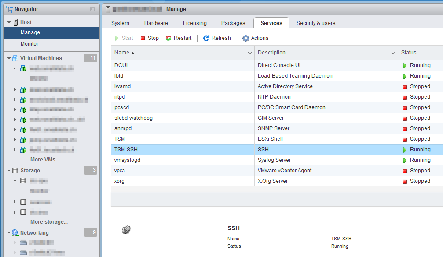Open the Licensing tab

[x=194, y=23]
